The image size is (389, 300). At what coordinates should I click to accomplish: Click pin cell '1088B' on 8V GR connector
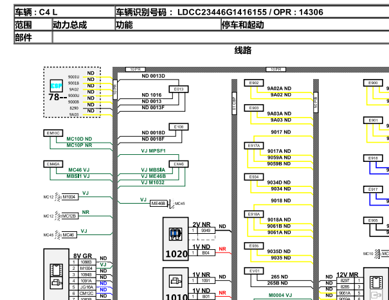86,262
